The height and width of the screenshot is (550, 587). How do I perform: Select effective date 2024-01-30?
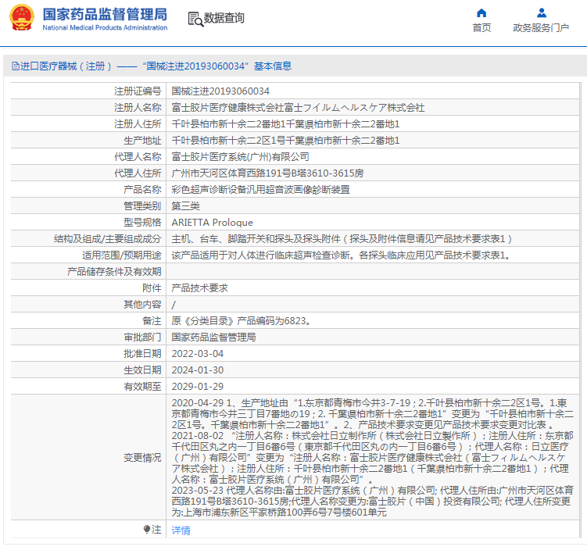[x=198, y=370]
